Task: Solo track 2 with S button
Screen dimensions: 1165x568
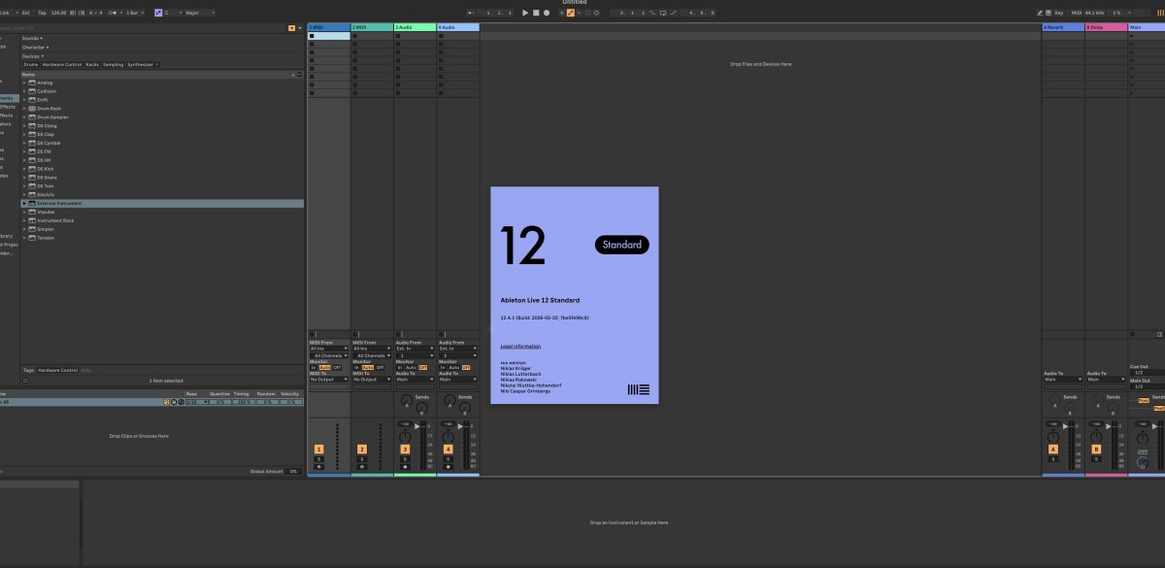Action: point(361,458)
